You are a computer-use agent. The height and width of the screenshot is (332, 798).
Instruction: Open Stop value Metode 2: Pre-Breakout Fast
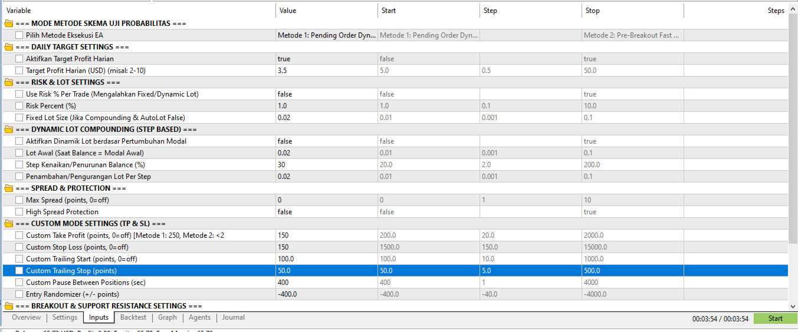[633, 35]
